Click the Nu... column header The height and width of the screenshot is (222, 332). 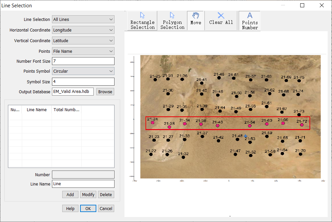click(x=15, y=110)
